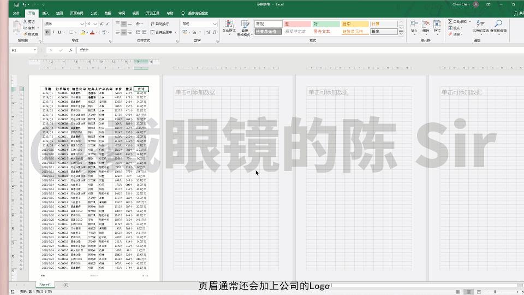
Task: Click the increase decimal icon
Action: 208,32
